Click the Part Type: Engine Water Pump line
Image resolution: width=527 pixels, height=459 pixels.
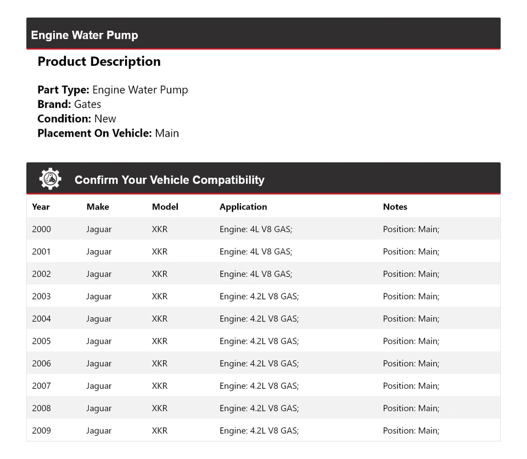[x=113, y=90]
